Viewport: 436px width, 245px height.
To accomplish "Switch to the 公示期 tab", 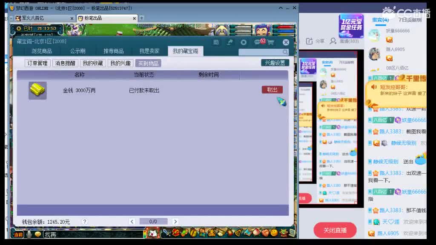I will pyautogui.click(x=77, y=51).
